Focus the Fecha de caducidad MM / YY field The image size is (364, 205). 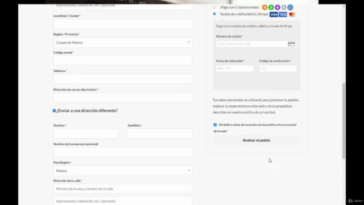235,68
